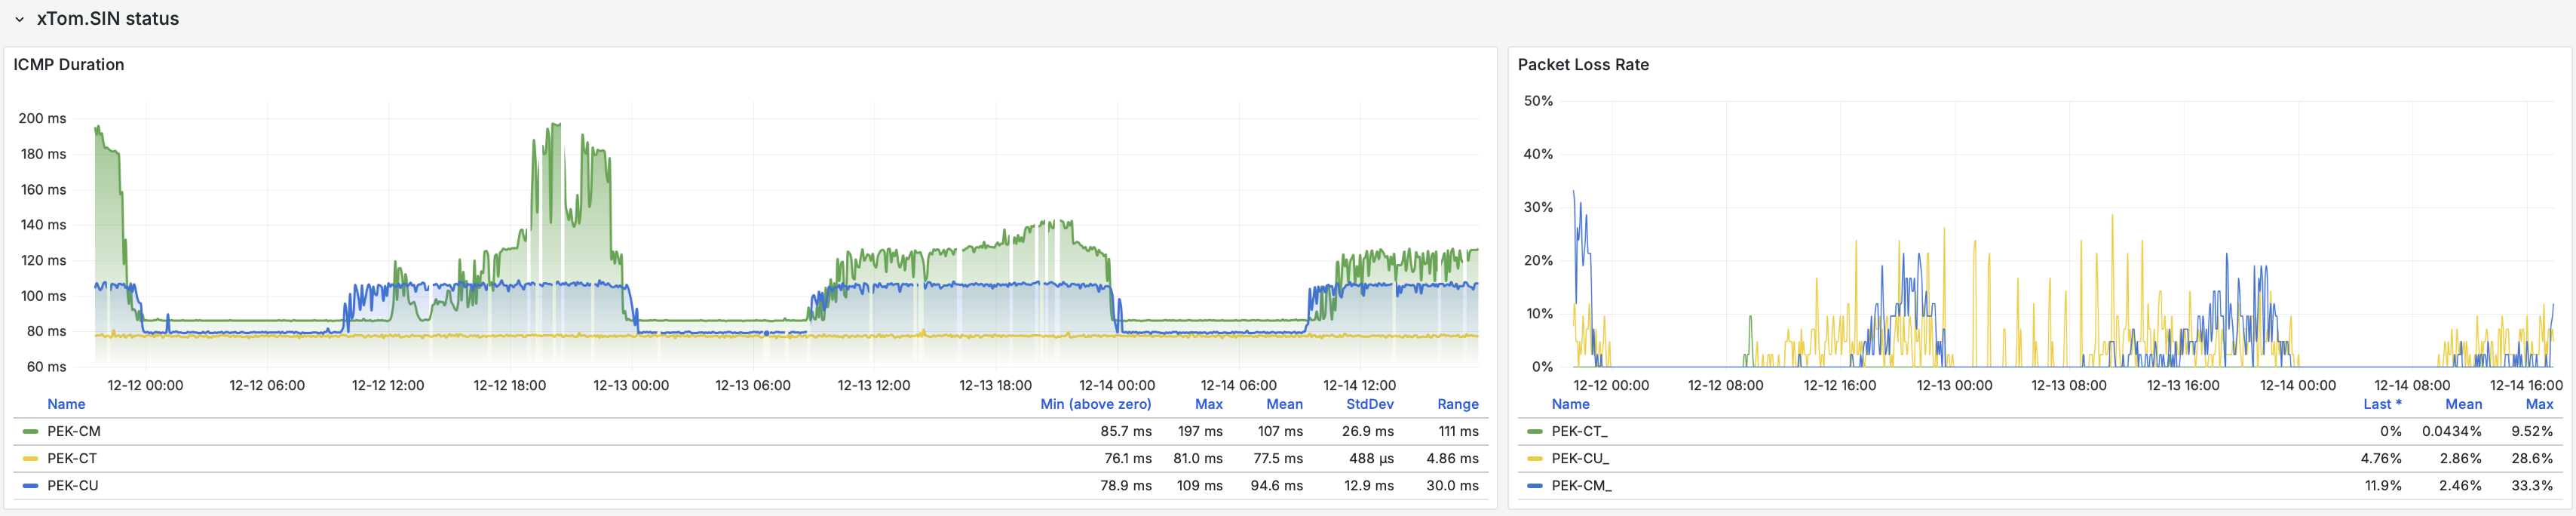Click the yellow PEK-CU_ legend color marker

point(1534,459)
